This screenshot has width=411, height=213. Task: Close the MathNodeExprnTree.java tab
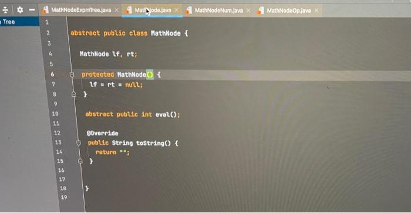tap(116, 10)
